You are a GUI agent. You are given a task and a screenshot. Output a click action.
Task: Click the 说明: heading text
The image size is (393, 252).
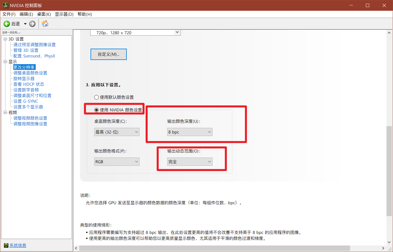point(85,195)
